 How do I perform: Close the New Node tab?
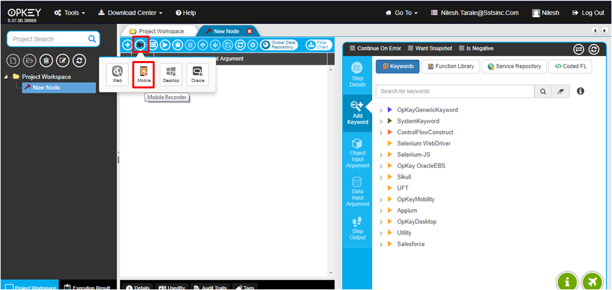click(x=249, y=31)
